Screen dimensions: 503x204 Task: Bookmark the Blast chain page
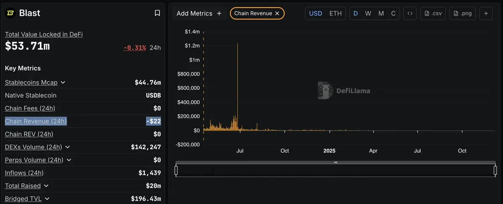pyautogui.click(x=157, y=13)
